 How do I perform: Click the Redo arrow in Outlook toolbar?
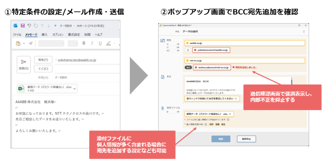coord(36,26)
